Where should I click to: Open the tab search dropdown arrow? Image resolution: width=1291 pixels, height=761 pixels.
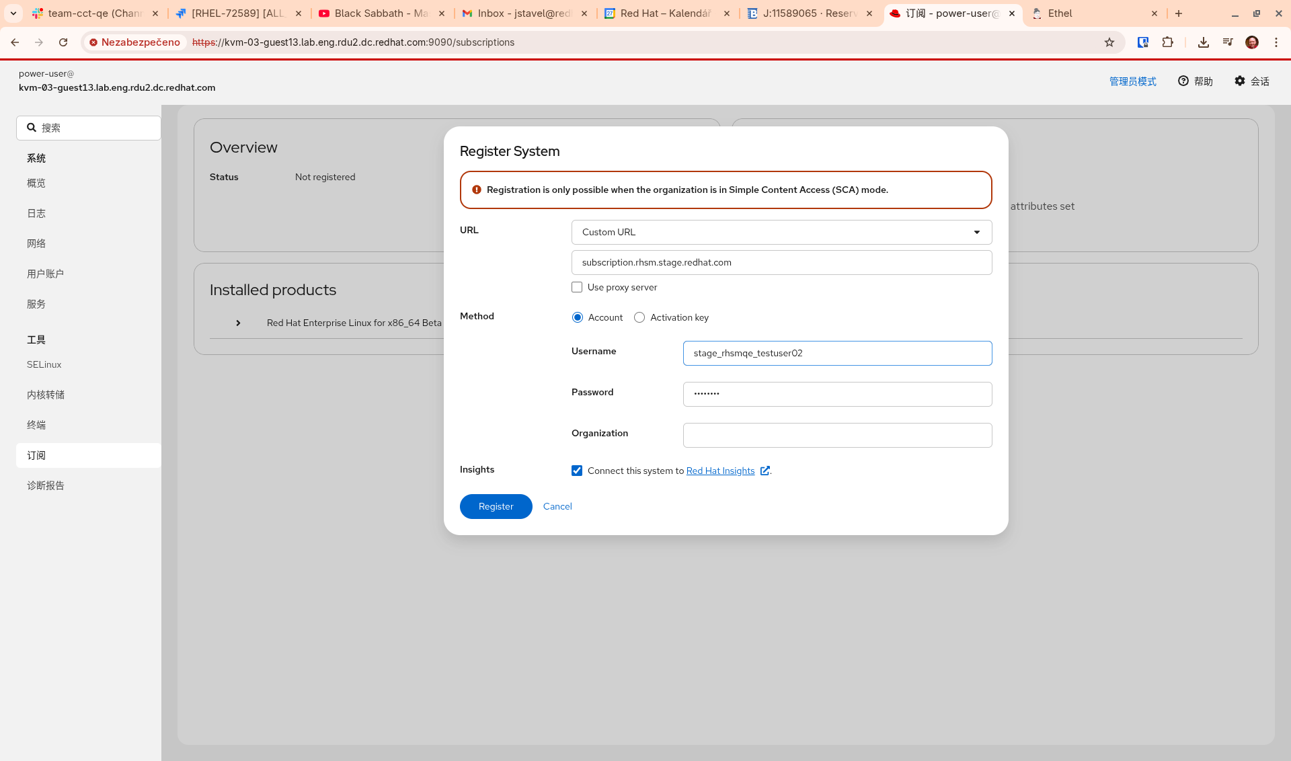pos(13,13)
